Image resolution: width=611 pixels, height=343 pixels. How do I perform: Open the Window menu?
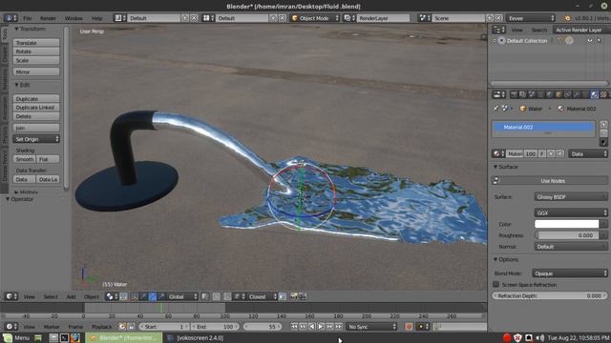74,18
